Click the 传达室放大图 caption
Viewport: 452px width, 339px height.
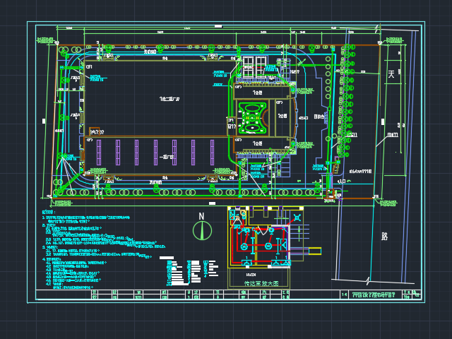point(261,283)
